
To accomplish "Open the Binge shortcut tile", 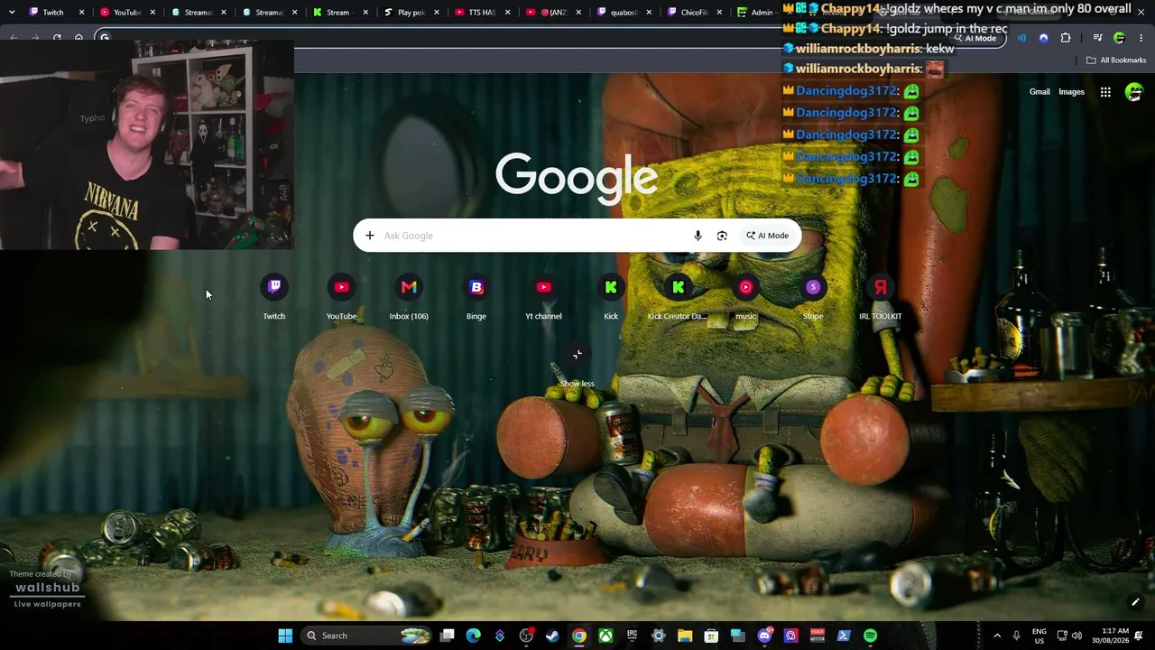I will click(476, 298).
